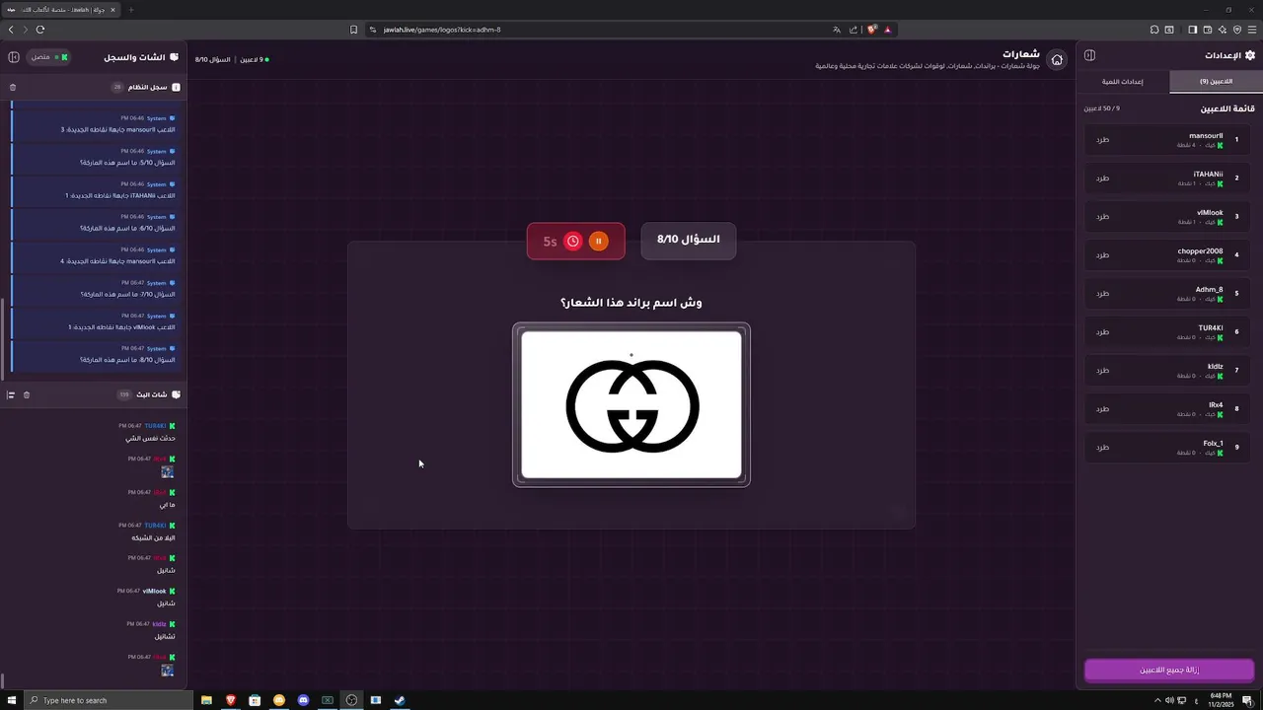
Task: Click the Windows taskbar search box
Action: click(x=109, y=700)
